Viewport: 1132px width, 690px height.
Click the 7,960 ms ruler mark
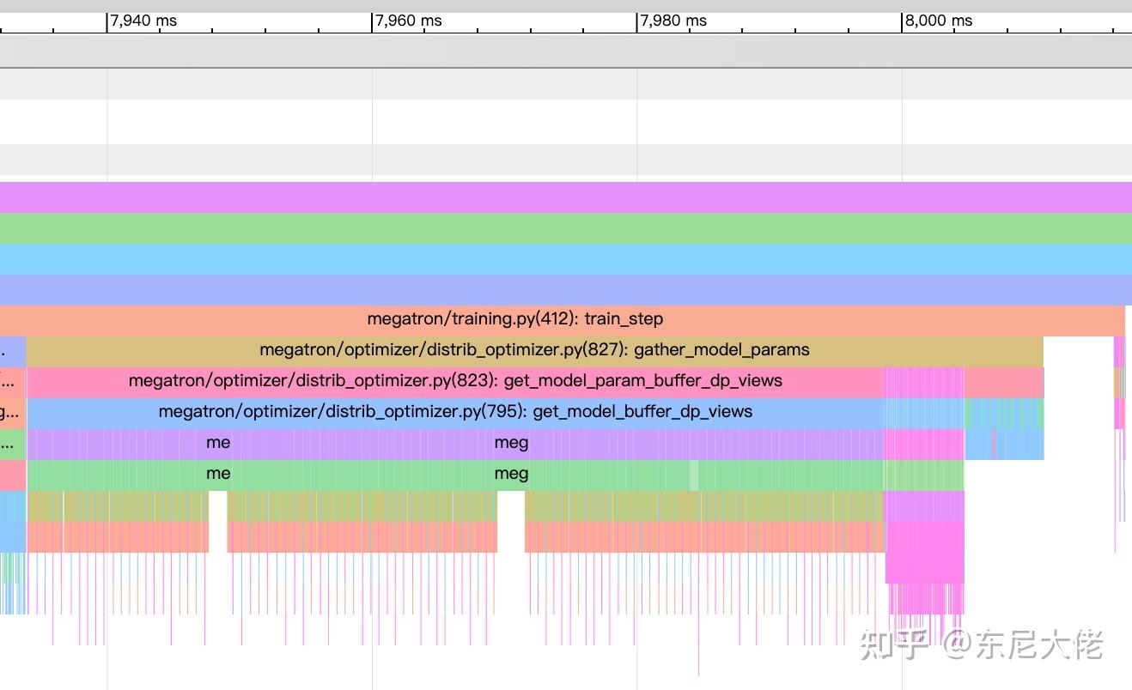408,21
